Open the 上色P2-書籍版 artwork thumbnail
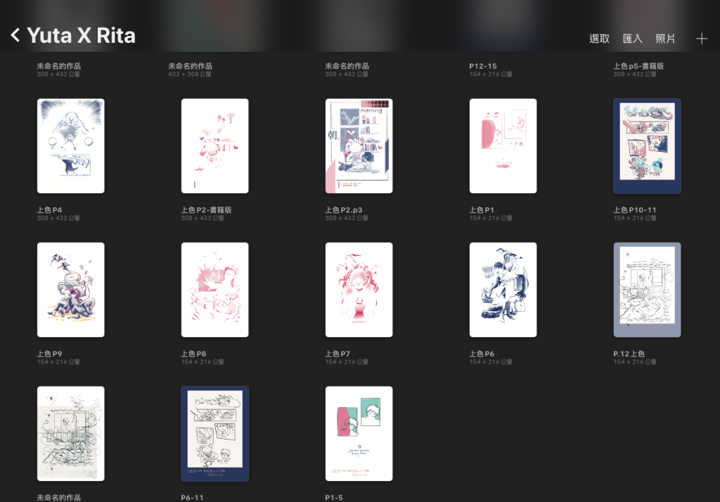Image resolution: width=720 pixels, height=502 pixels. pyautogui.click(x=215, y=146)
